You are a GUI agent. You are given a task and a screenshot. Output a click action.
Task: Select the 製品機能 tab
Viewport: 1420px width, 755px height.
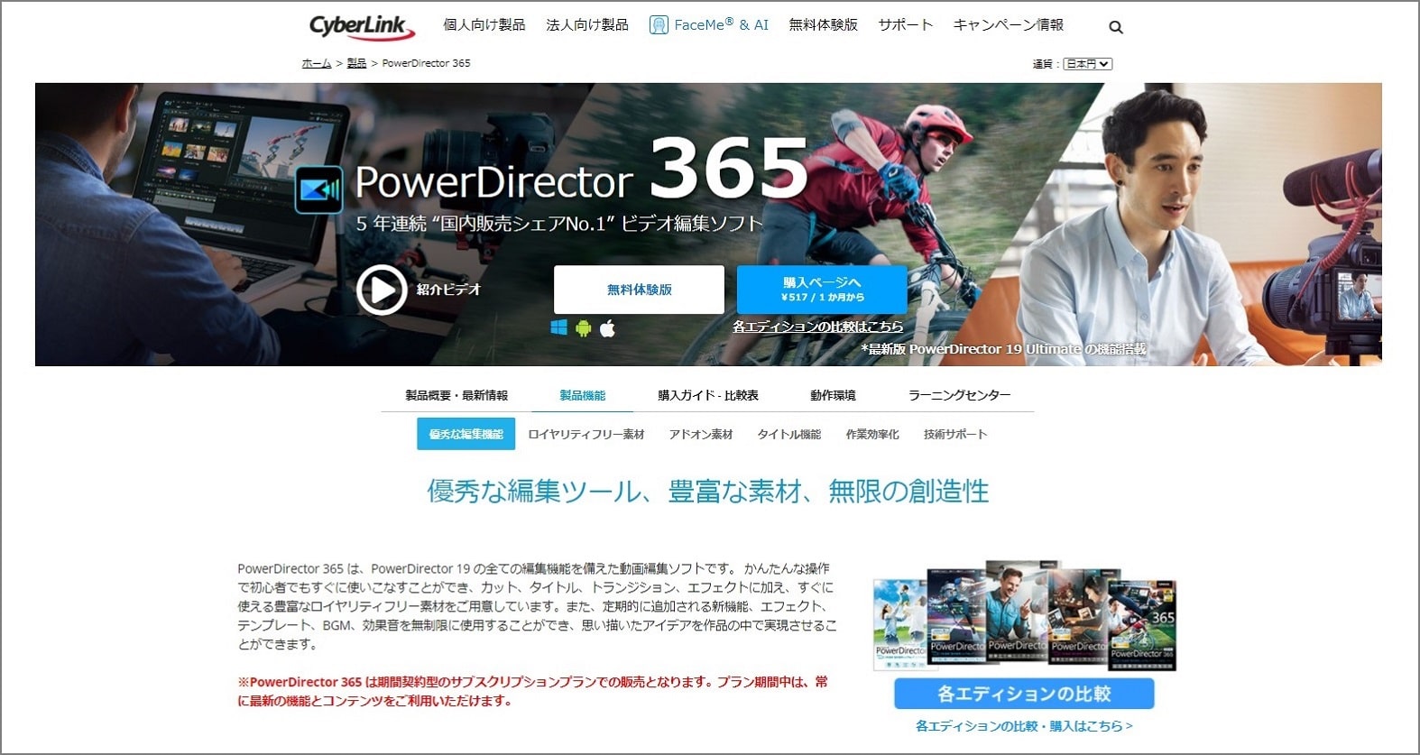coord(583,395)
